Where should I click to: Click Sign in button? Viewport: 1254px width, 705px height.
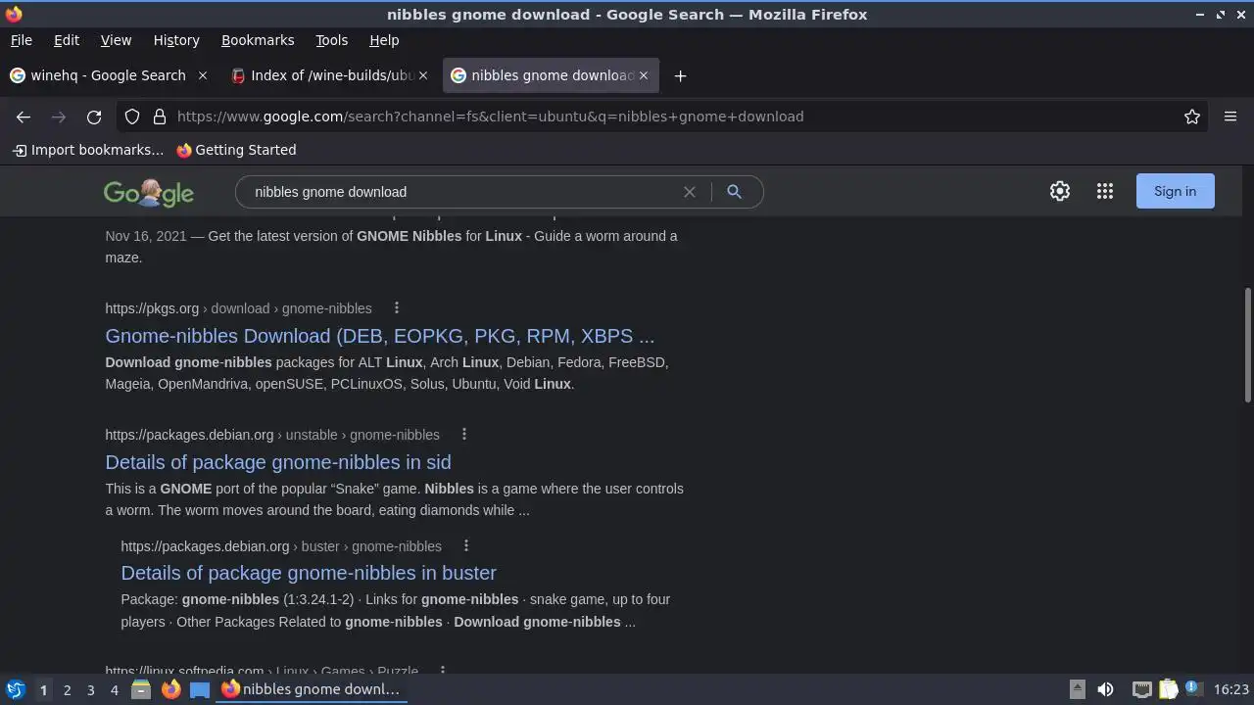click(1175, 191)
